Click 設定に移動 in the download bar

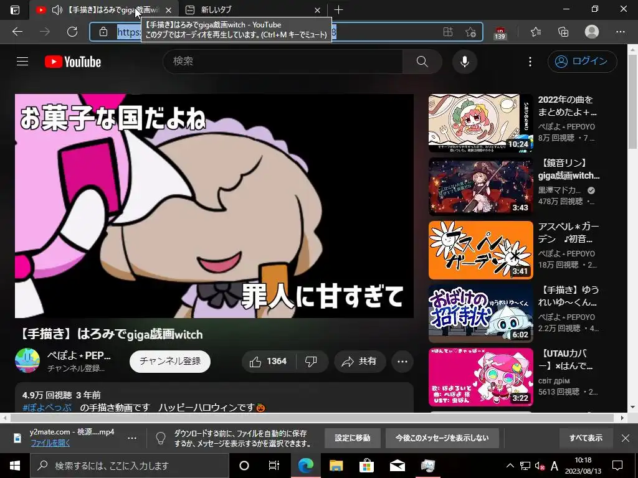[353, 438]
